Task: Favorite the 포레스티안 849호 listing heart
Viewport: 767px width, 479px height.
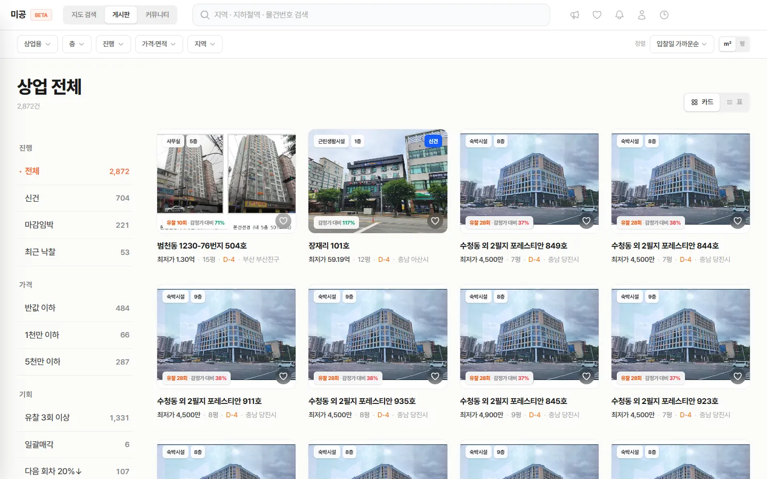Action: (x=586, y=221)
